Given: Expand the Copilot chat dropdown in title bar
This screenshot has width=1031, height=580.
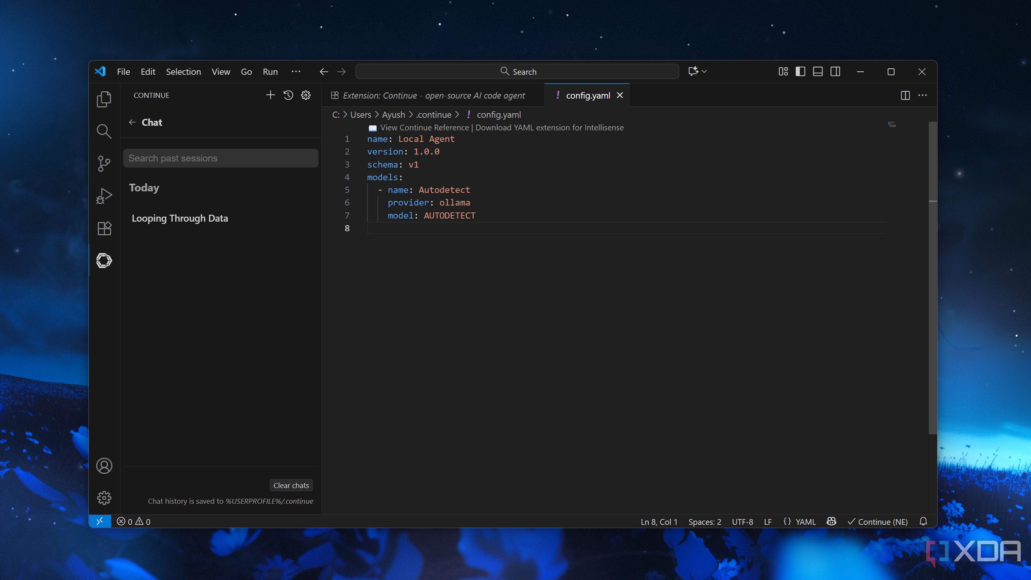Looking at the screenshot, I should (x=705, y=72).
